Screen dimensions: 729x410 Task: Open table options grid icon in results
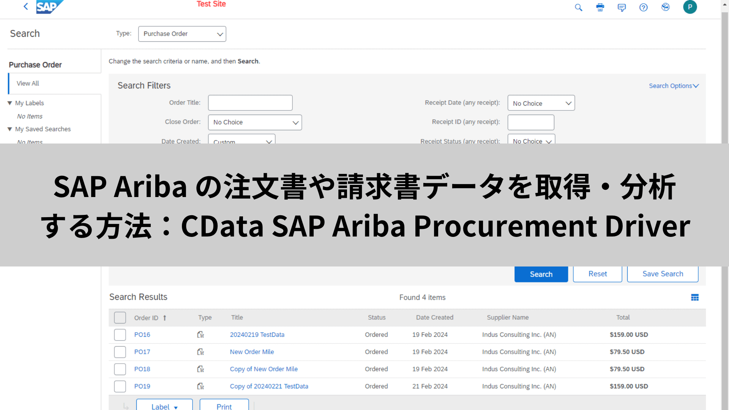point(695,298)
